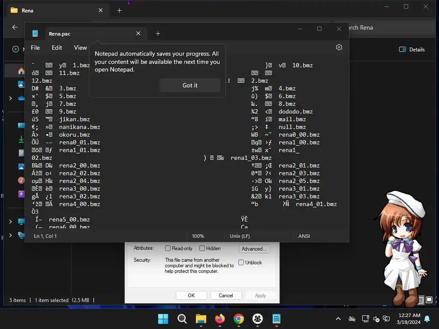
Task: Open Windows Start menu
Action: click(x=163, y=319)
